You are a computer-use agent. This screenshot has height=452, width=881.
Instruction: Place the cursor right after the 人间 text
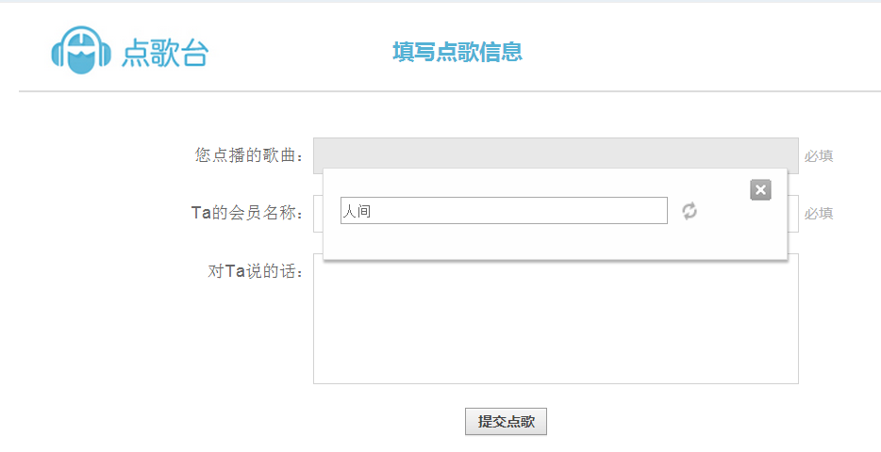click(373, 212)
